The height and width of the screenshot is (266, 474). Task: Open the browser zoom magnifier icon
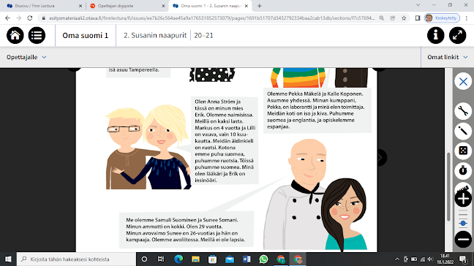(x=382, y=18)
